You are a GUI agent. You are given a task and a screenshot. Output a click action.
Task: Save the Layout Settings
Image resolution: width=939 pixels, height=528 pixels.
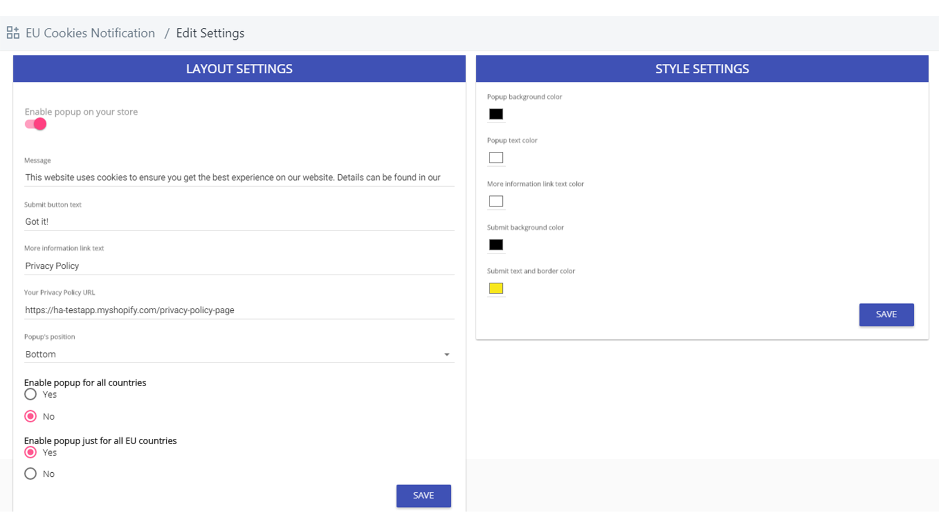[x=424, y=496]
